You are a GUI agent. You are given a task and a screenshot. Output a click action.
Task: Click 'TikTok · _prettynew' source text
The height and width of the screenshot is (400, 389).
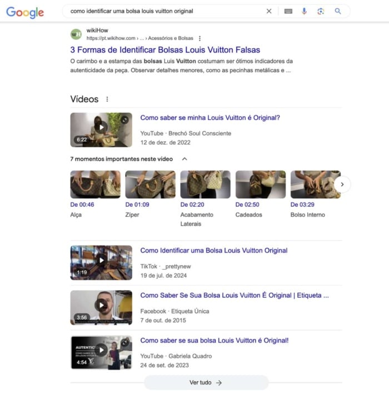[x=166, y=267]
